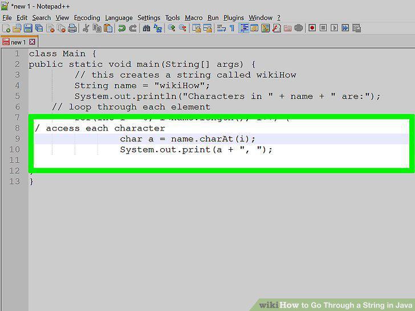Click the line number 1 margin
Image resolution: width=415 pixels, height=311 pixels.
point(17,54)
